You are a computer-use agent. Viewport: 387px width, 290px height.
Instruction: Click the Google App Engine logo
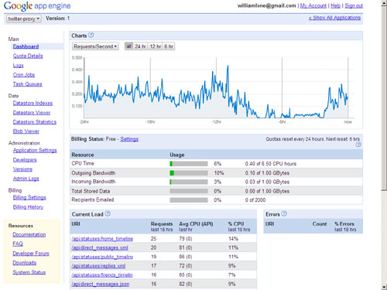coord(37,6)
